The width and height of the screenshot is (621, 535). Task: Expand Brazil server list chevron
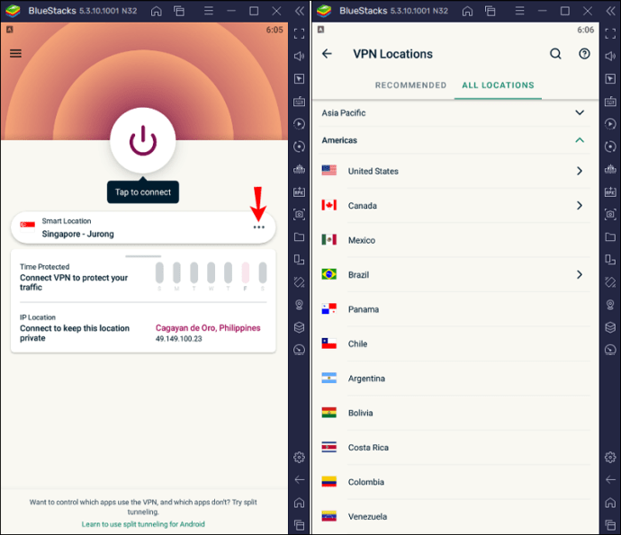click(580, 274)
